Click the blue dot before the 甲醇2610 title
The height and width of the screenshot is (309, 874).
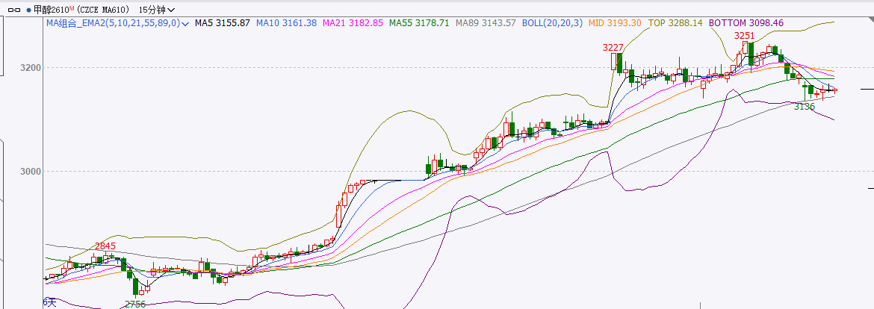pyautogui.click(x=29, y=10)
